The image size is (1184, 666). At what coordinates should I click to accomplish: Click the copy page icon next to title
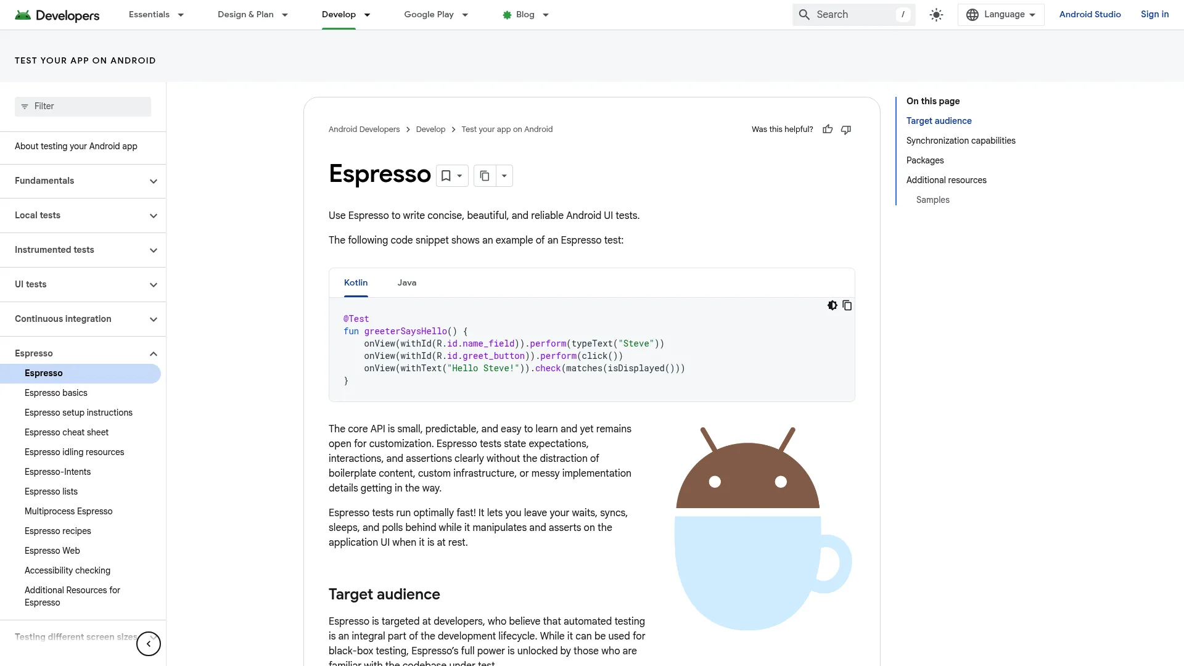485,176
